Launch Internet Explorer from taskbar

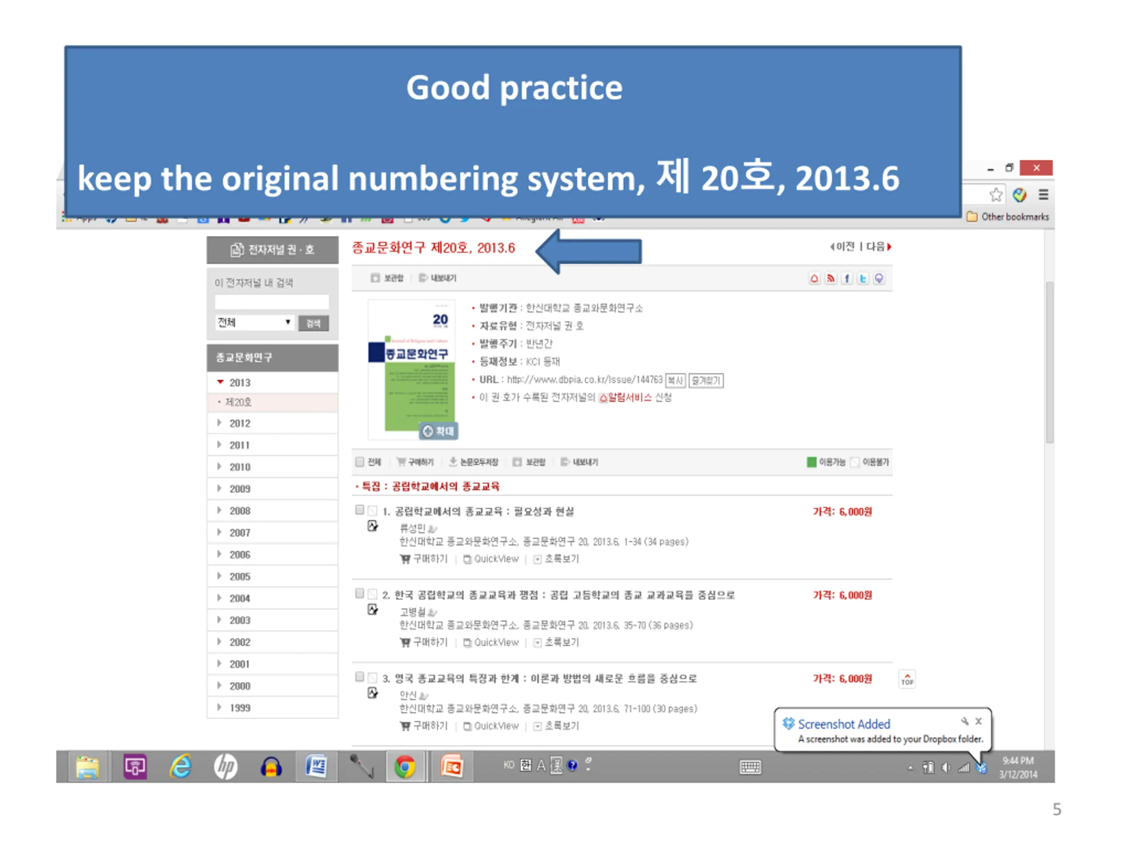click(x=181, y=767)
